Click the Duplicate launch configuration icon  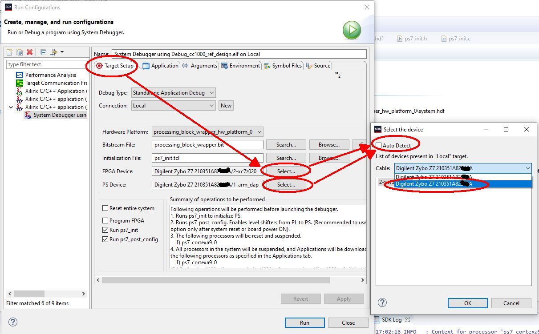[19, 52]
